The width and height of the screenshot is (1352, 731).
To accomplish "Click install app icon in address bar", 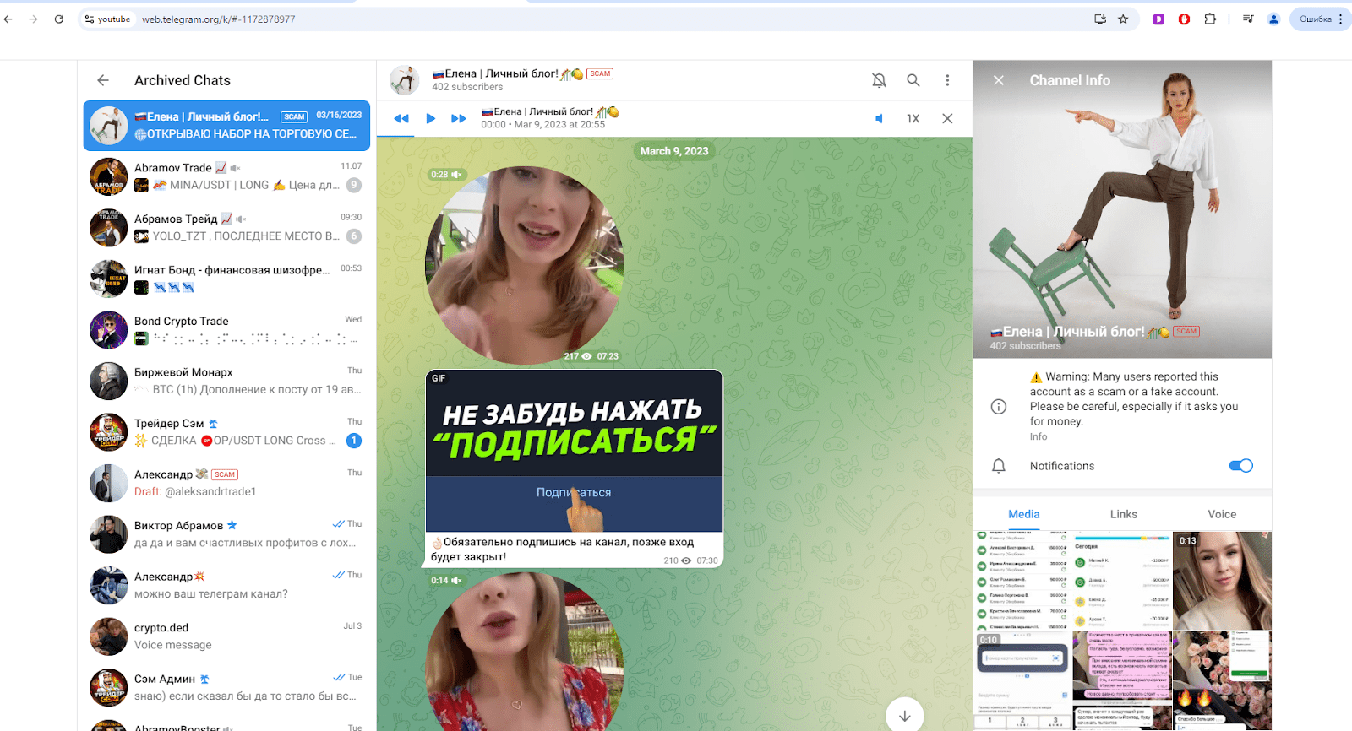I will (x=1100, y=19).
